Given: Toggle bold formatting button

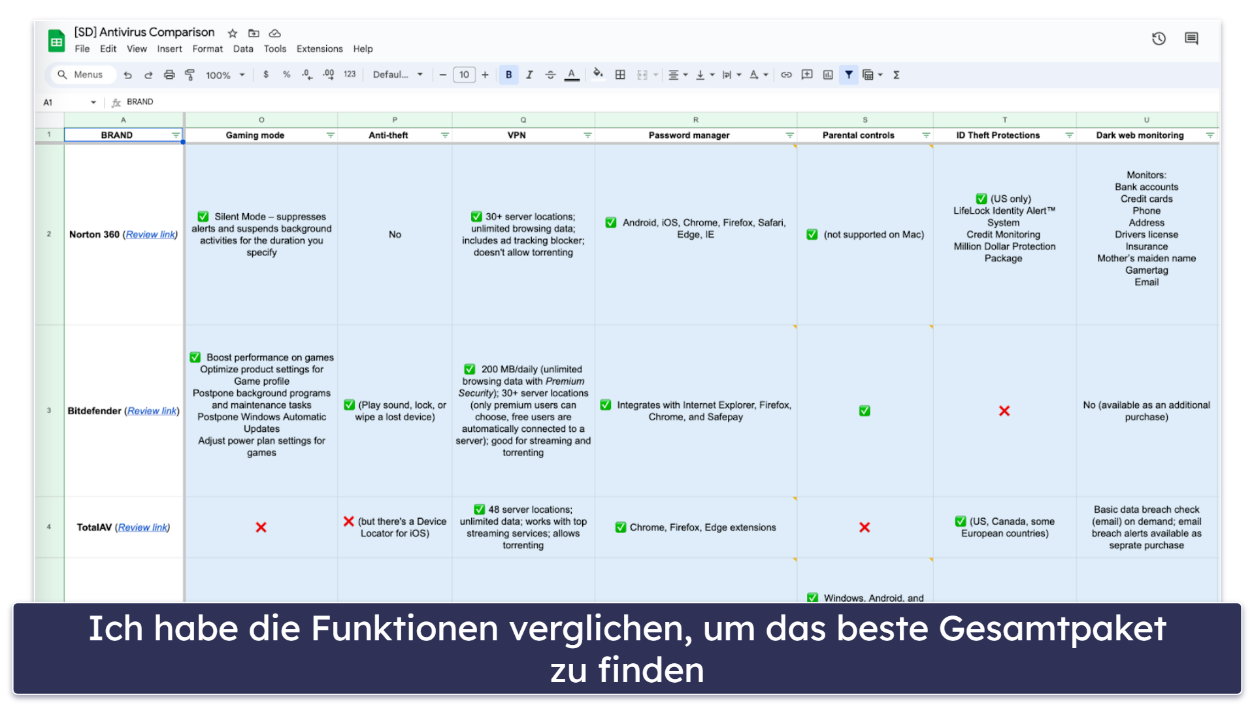Looking at the screenshot, I should (x=508, y=74).
